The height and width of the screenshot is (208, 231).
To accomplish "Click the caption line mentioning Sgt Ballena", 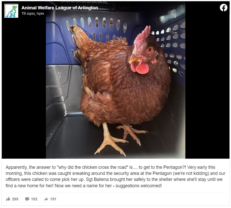I will click(114, 179).
